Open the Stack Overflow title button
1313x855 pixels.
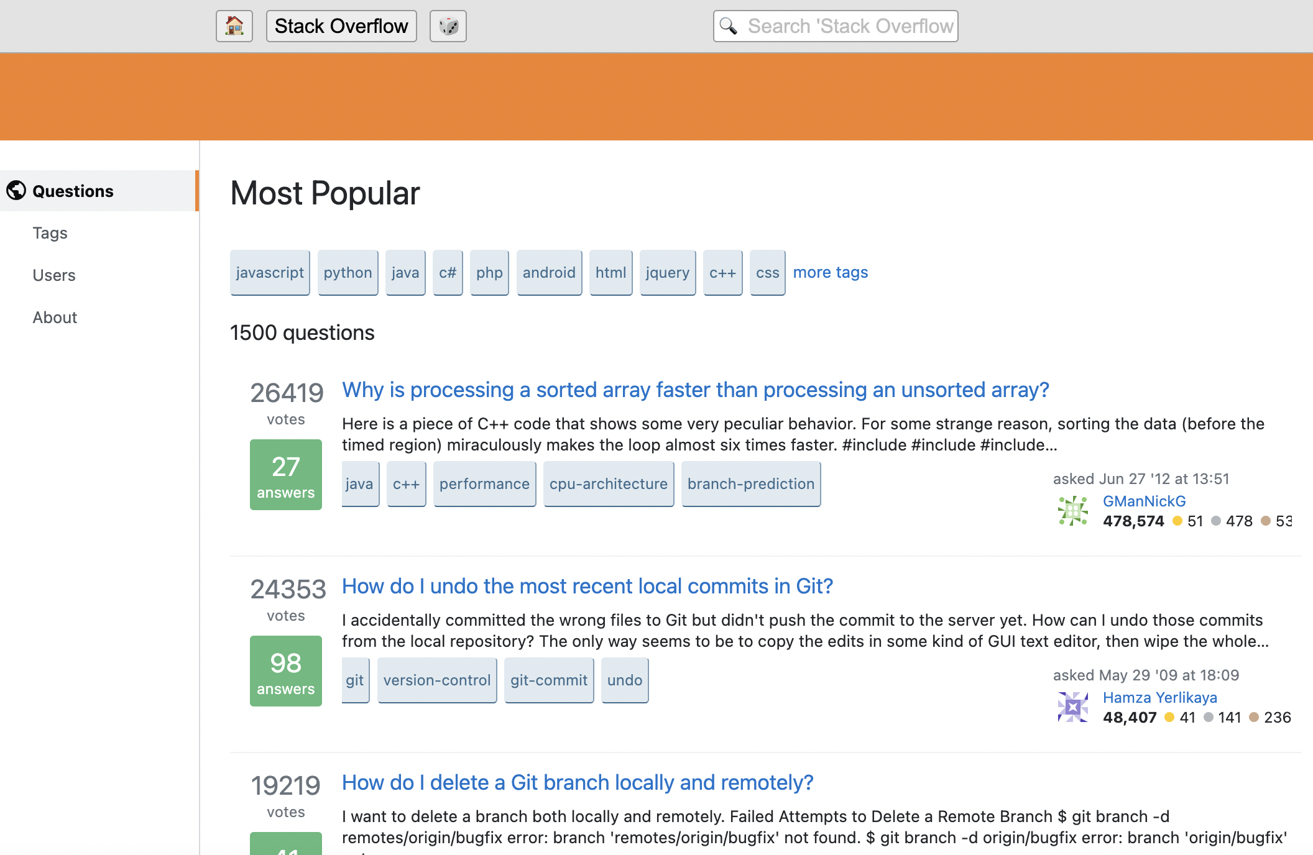(341, 26)
